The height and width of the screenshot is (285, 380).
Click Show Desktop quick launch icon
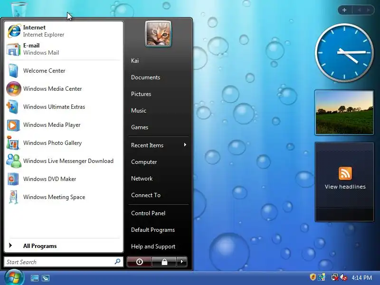point(34,278)
